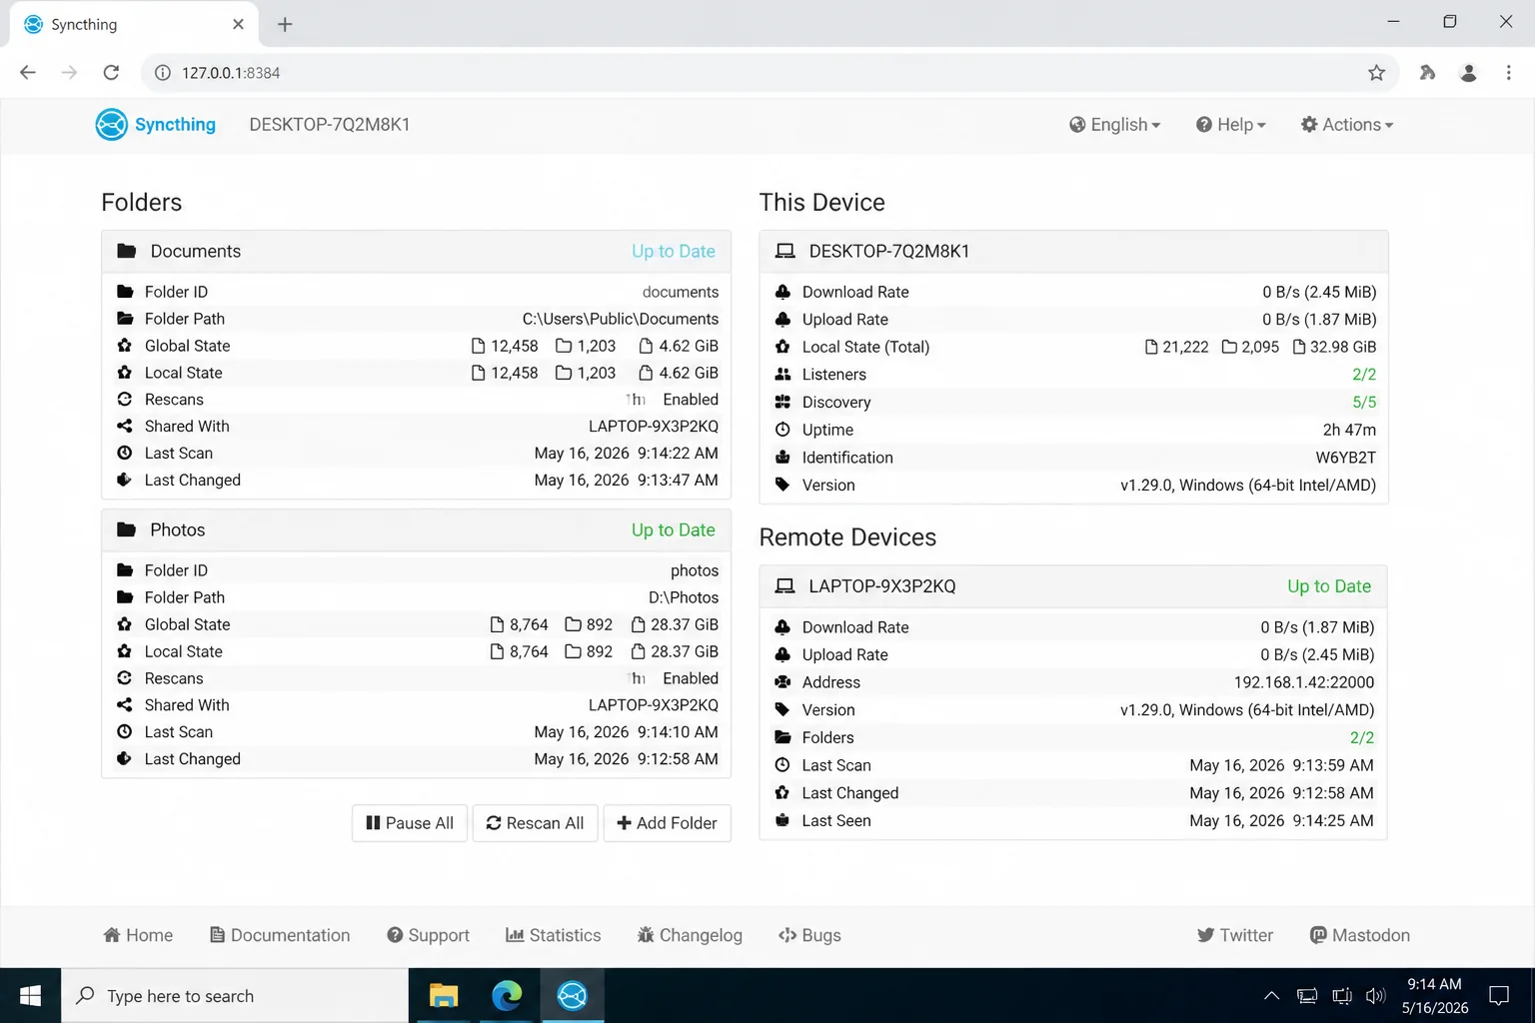This screenshot has width=1535, height=1023.
Task: Click the Global State icon in Photos folder
Action: pyautogui.click(x=124, y=624)
